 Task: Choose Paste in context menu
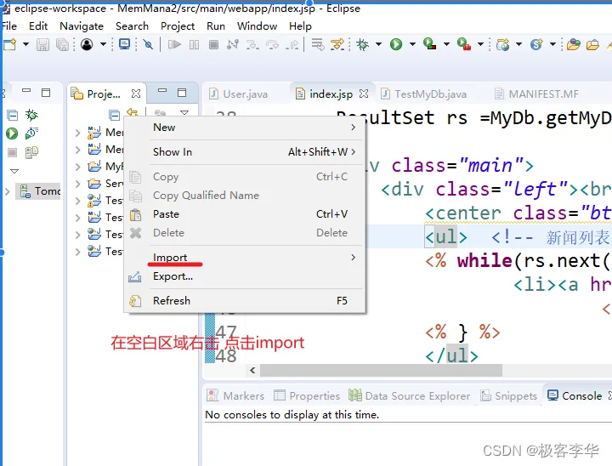pyautogui.click(x=245, y=214)
